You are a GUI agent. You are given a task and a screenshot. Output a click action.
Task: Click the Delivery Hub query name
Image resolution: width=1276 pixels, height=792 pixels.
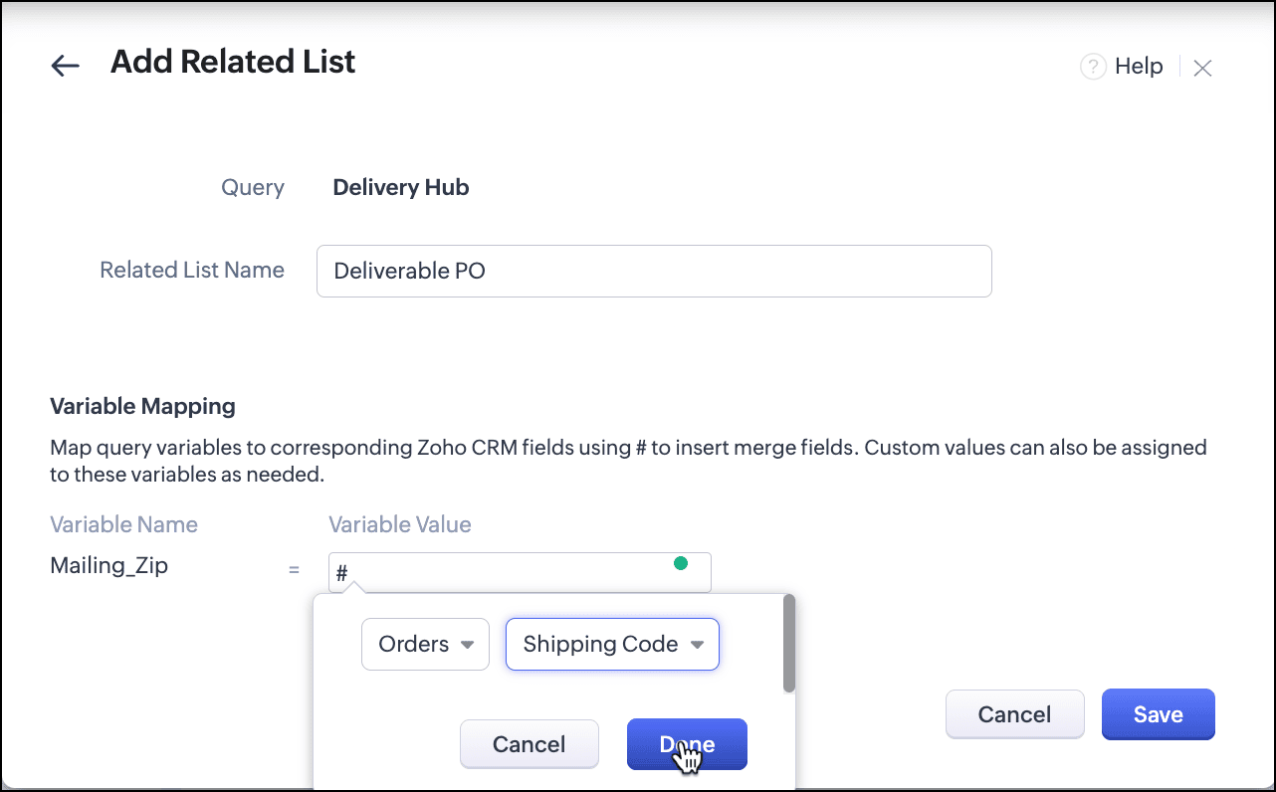click(x=400, y=187)
